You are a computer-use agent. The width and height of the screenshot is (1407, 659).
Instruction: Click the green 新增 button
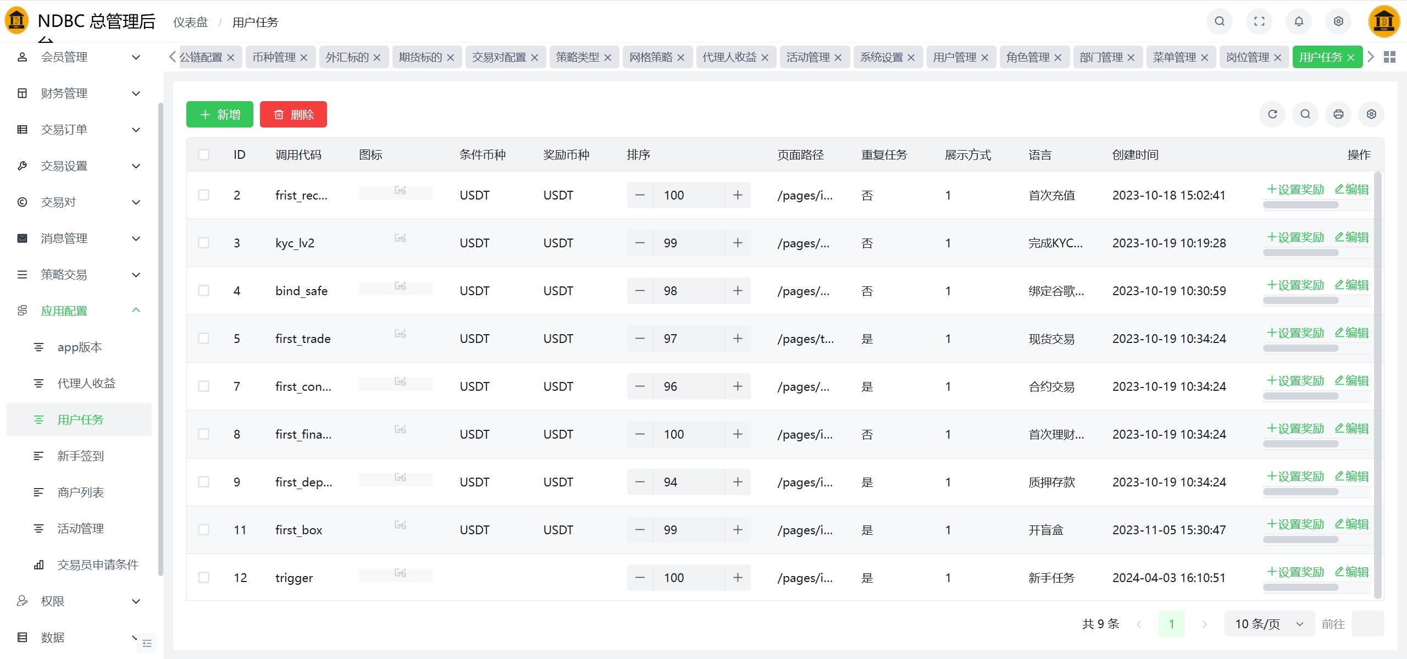click(x=219, y=114)
